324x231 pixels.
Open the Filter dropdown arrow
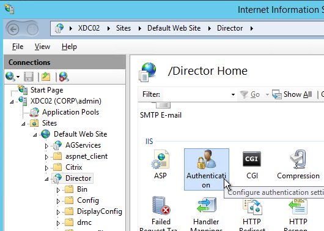pyautogui.click(x=233, y=95)
